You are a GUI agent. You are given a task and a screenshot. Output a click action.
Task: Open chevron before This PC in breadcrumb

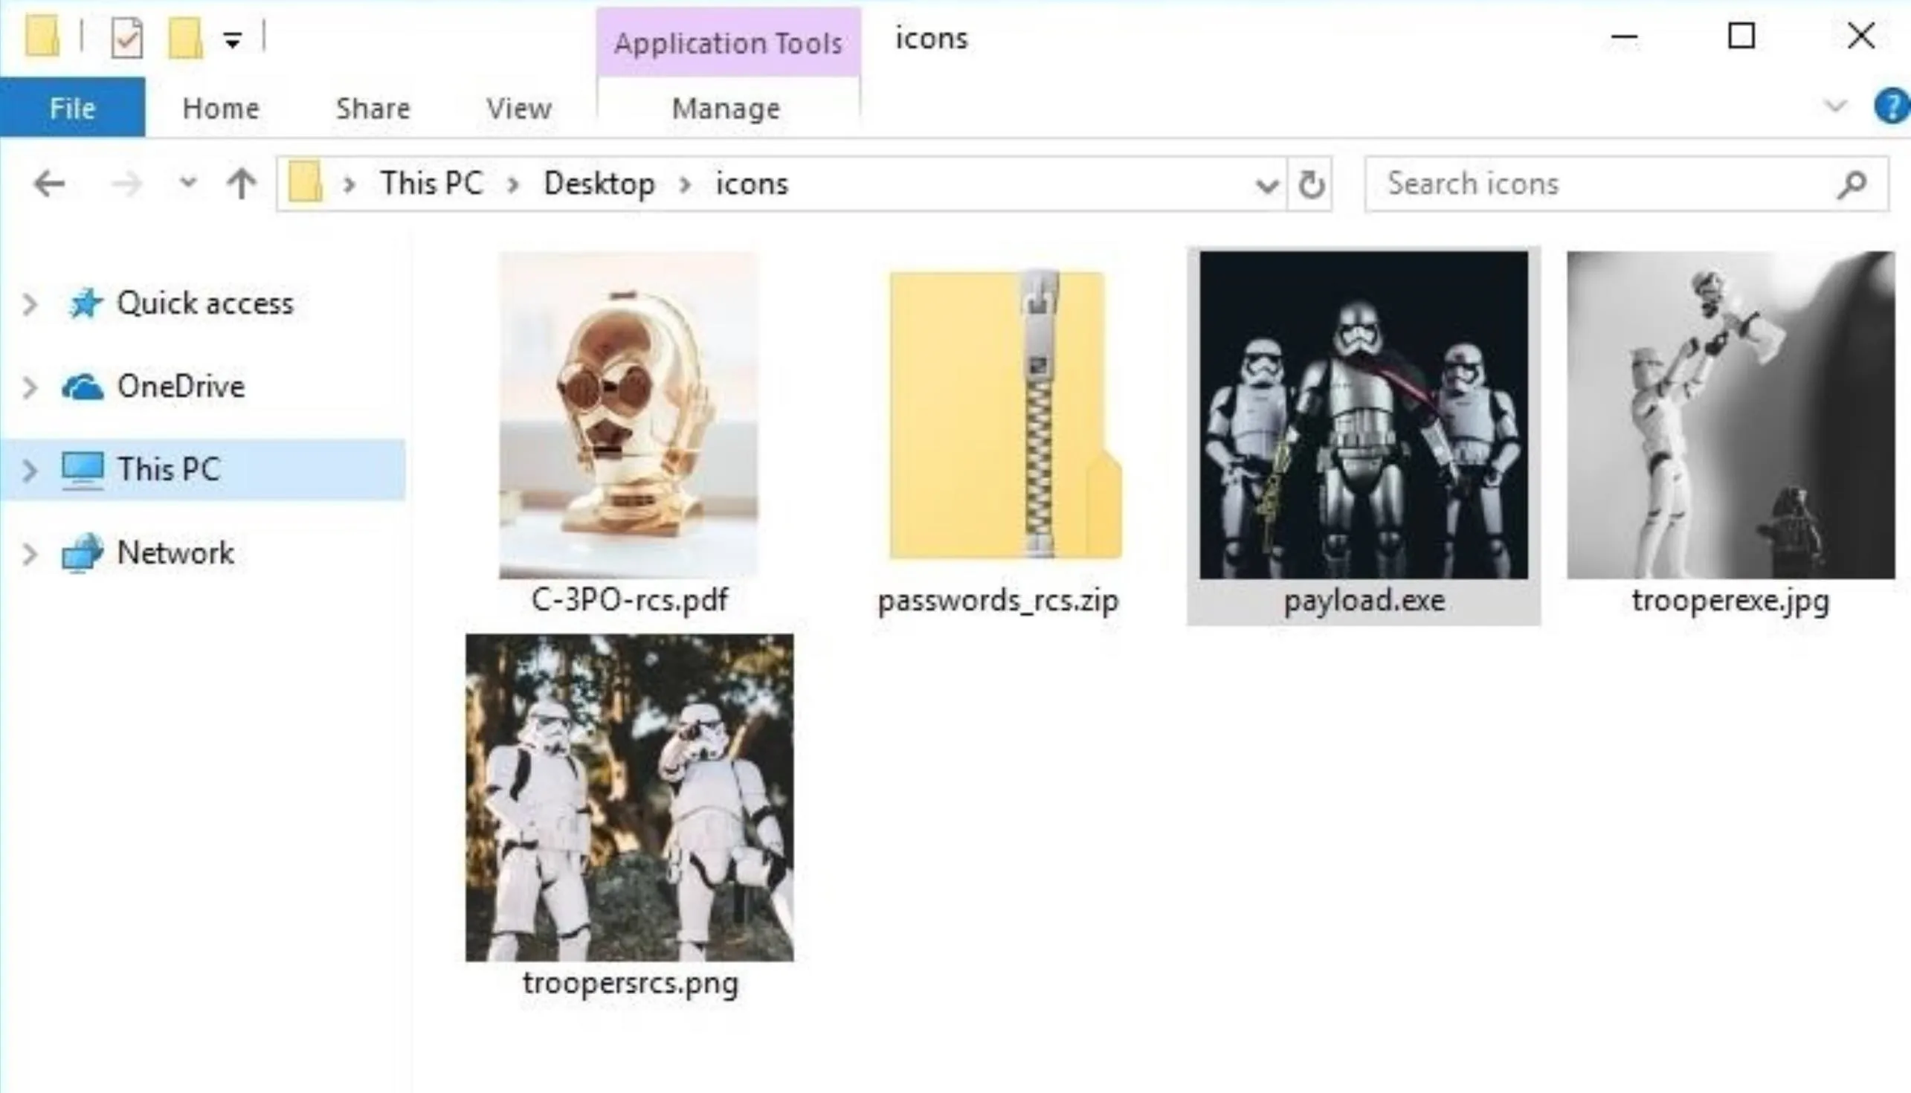(349, 184)
